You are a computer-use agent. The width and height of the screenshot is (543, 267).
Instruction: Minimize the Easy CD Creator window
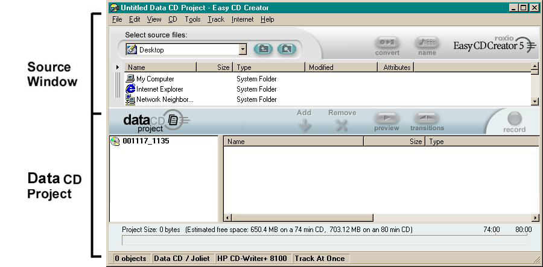514,8
